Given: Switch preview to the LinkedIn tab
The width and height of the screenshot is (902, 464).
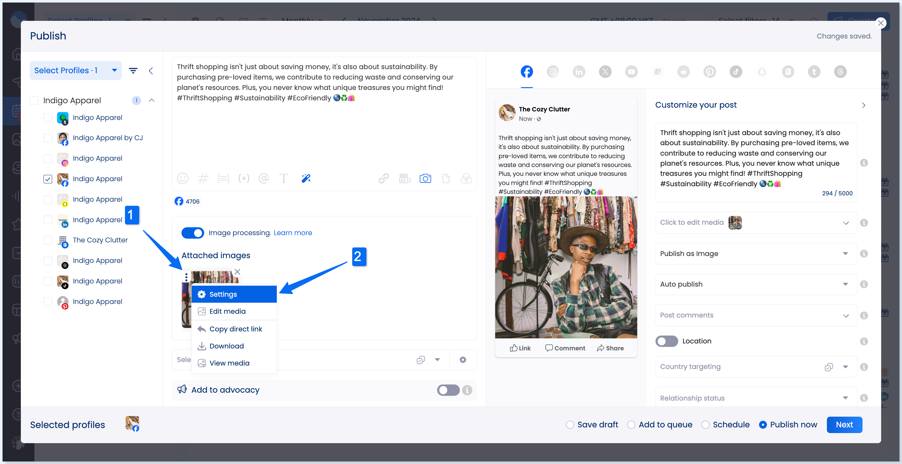Looking at the screenshot, I should [579, 72].
